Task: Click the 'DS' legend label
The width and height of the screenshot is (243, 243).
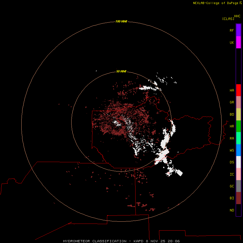Action: (x=232, y=162)
